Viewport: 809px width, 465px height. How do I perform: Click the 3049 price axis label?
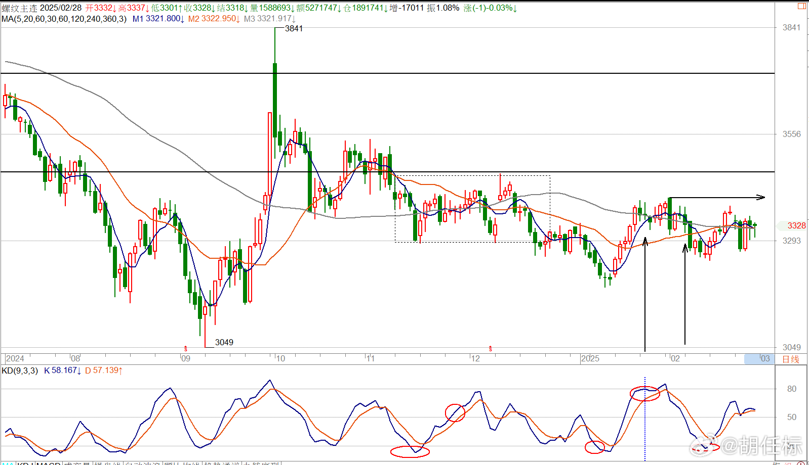coord(792,347)
